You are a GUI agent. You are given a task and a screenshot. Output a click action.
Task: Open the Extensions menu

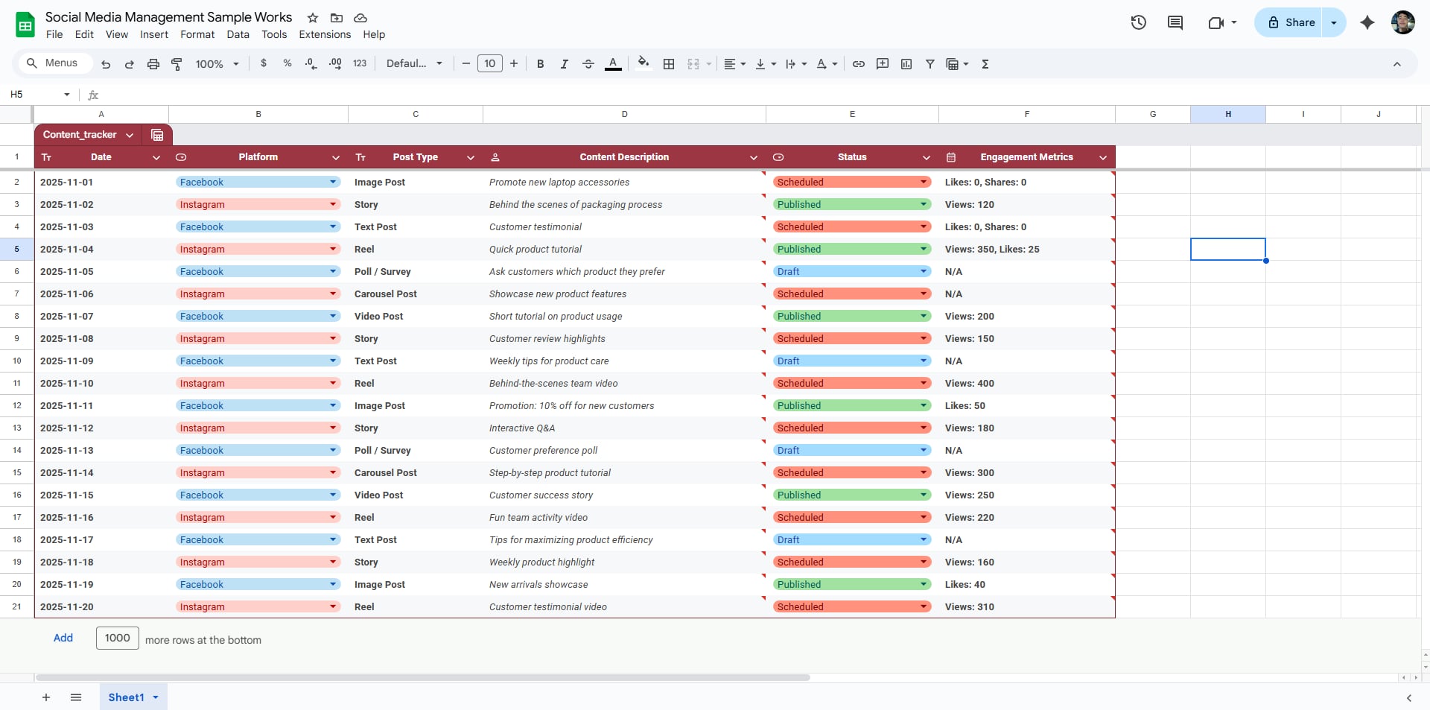[x=324, y=34]
